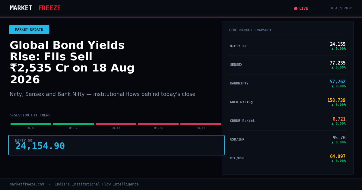Screen dimensions: 362x190
Task: Click the Global Bond Yields headline
Action: point(72,63)
